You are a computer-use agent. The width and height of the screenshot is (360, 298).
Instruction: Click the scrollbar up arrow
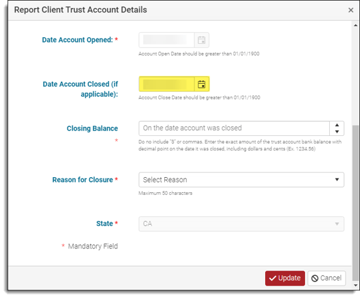click(x=355, y=25)
